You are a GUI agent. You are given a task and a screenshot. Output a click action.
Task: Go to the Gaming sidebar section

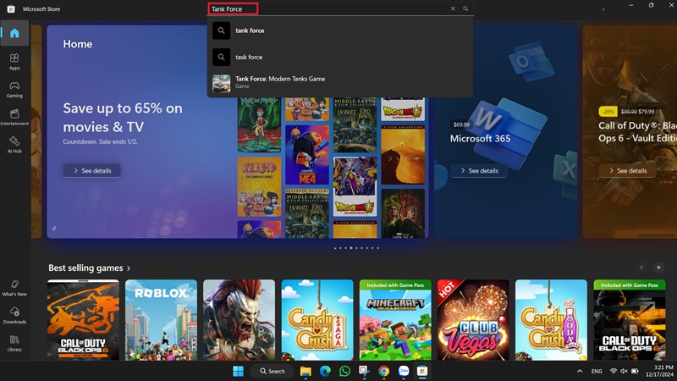click(x=14, y=89)
